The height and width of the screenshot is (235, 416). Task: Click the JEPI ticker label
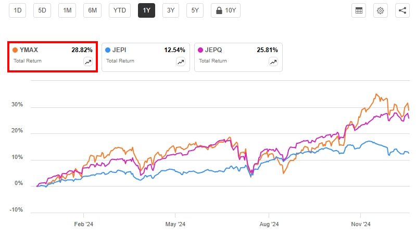coord(119,50)
